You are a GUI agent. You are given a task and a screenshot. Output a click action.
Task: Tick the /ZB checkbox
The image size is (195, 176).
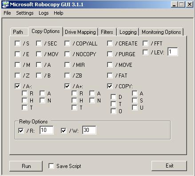68,76
